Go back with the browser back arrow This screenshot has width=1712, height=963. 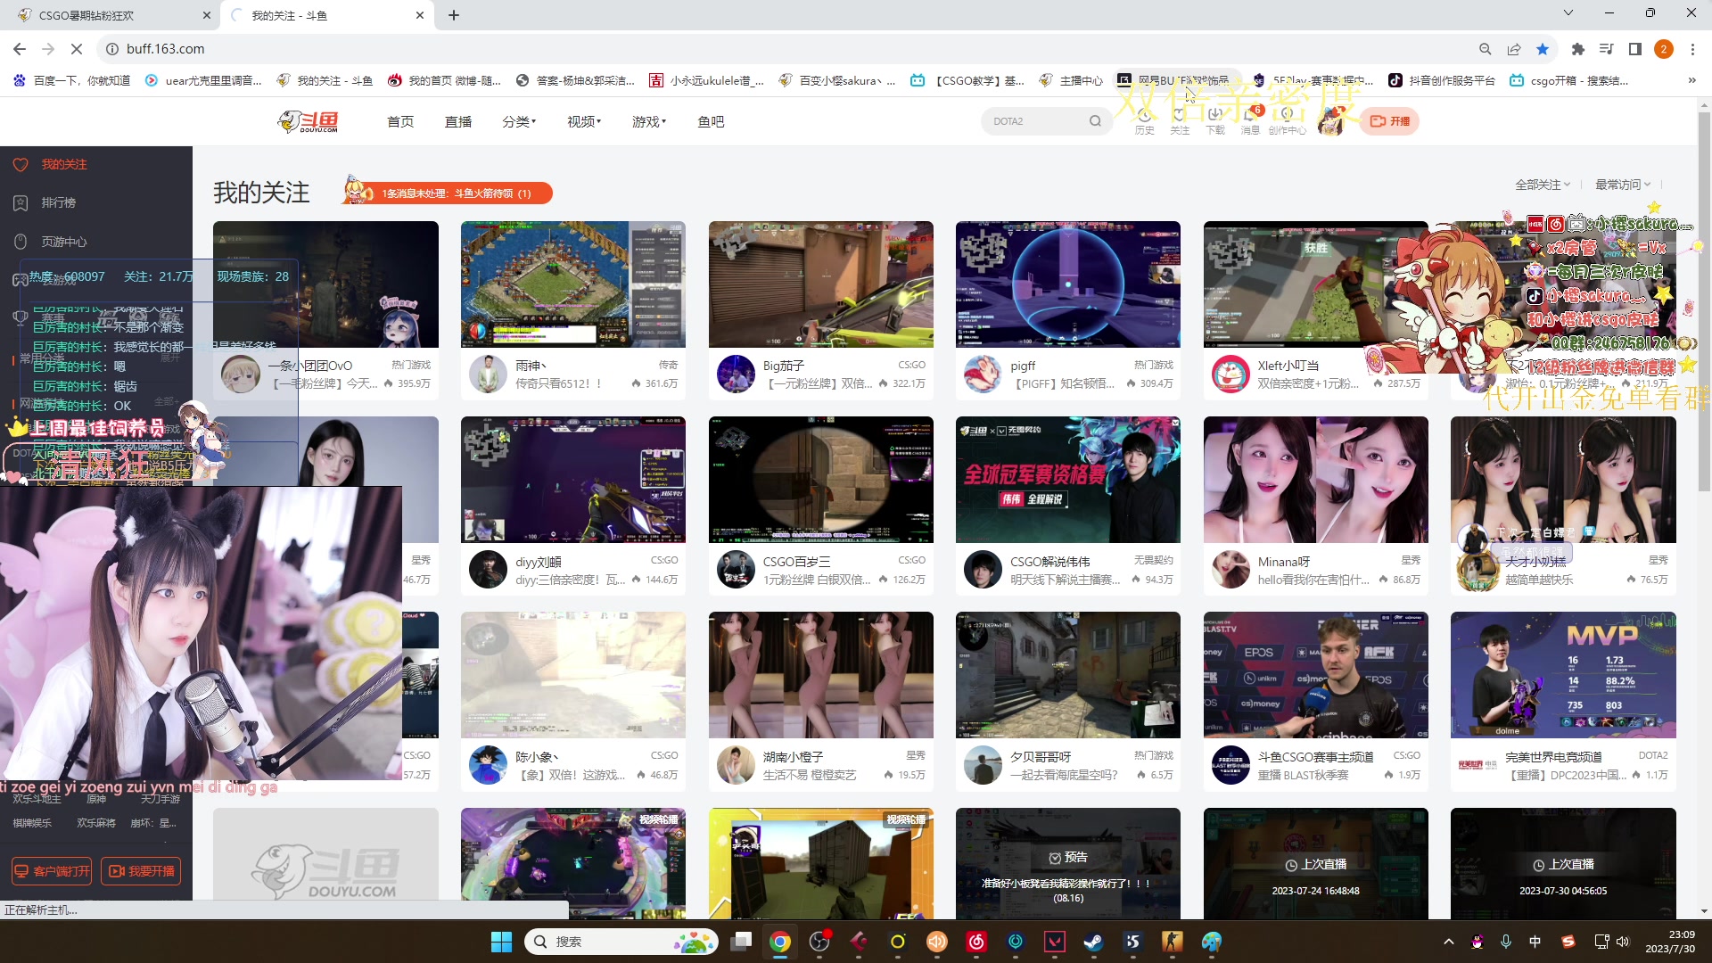(20, 49)
